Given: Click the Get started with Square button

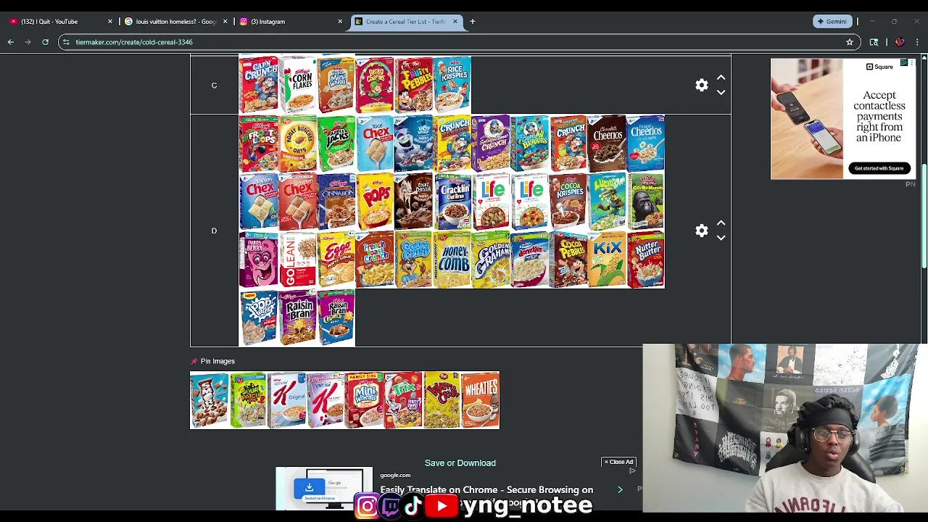Looking at the screenshot, I should [x=879, y=168].
